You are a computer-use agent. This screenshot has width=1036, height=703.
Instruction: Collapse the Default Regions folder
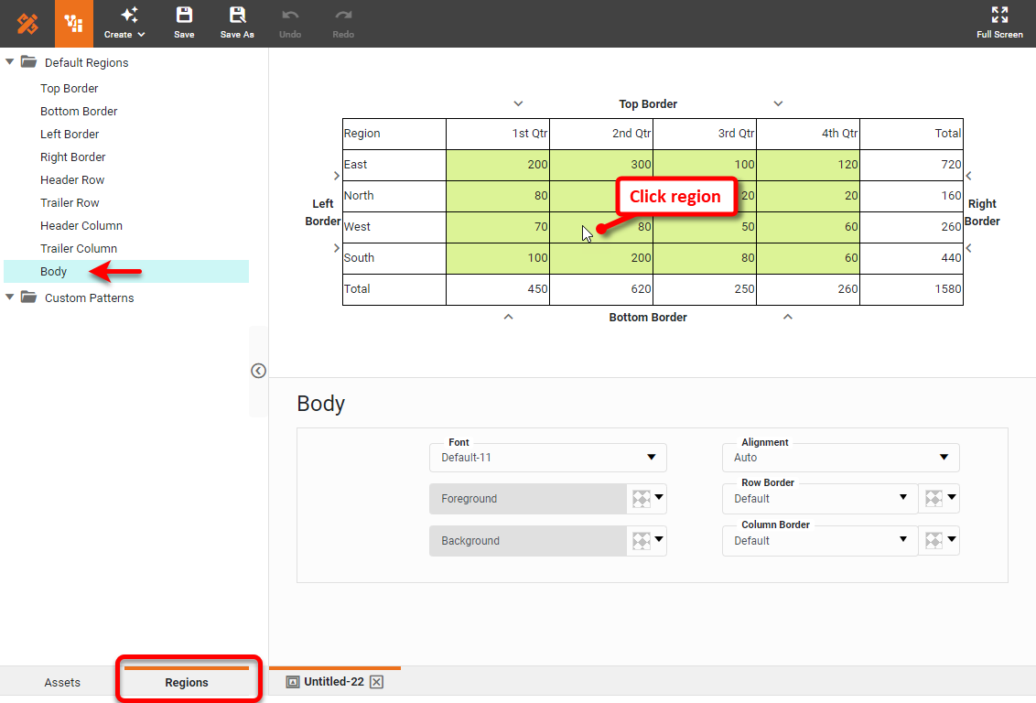pos(9,61)
